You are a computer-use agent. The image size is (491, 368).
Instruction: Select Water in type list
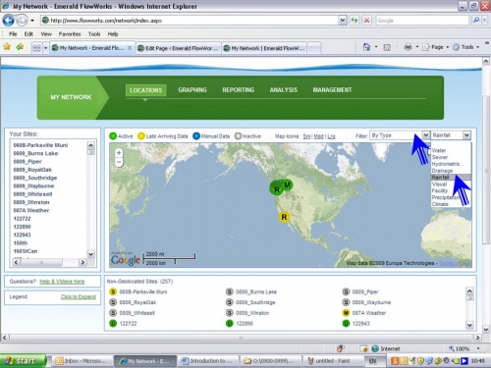click(x=439, y=150)
